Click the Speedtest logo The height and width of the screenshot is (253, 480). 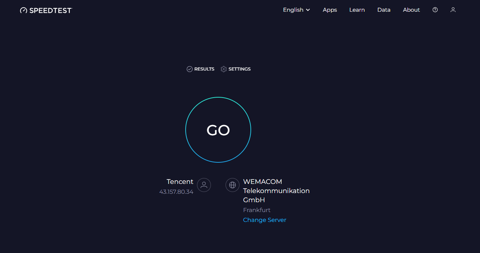[x=46, y=10]
